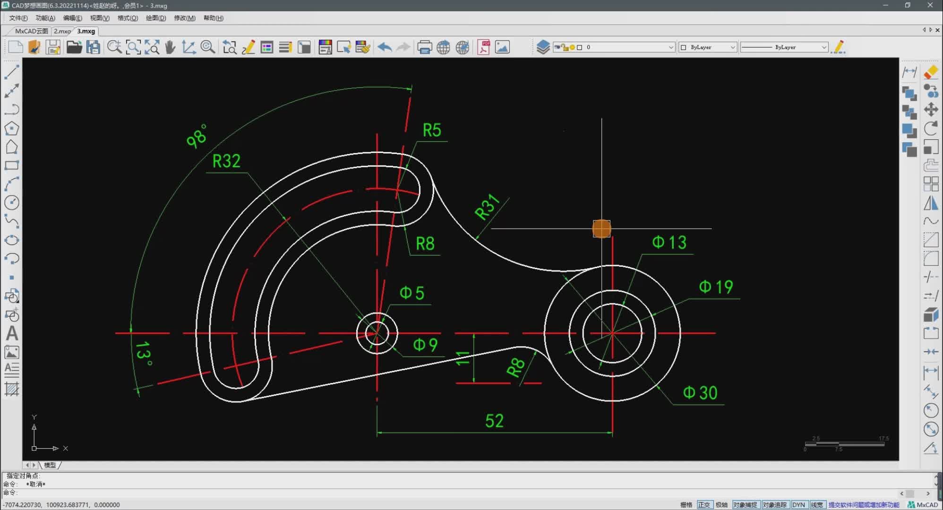The image size is (943, 510).
Task: Open the 文件(File) menu
Action: [17, 17]
